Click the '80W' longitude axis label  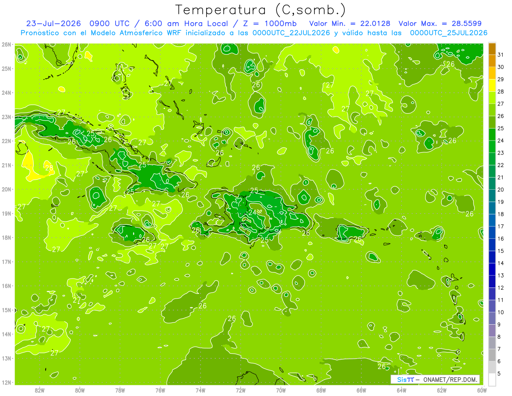(79, 390)
